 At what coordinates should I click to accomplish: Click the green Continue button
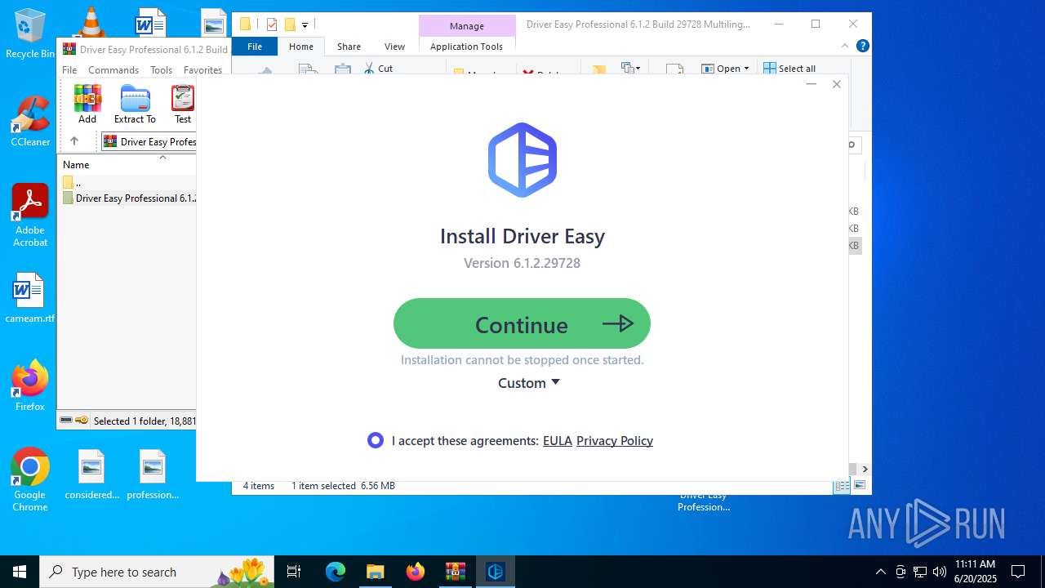click(522, 324)
